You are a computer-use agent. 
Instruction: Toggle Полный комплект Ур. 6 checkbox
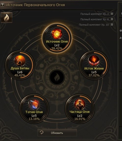(112, 19)
